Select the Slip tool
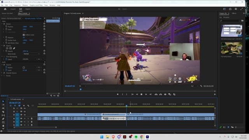The height and width of the screenshot is (140, 249). tap(3, 115)
